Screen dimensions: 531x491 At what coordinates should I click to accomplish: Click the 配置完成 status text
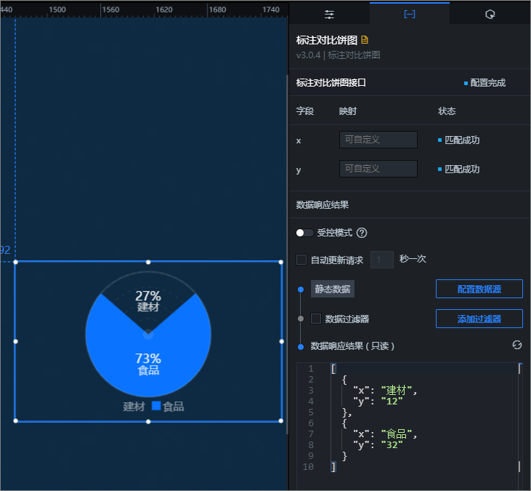pos(487,83)
